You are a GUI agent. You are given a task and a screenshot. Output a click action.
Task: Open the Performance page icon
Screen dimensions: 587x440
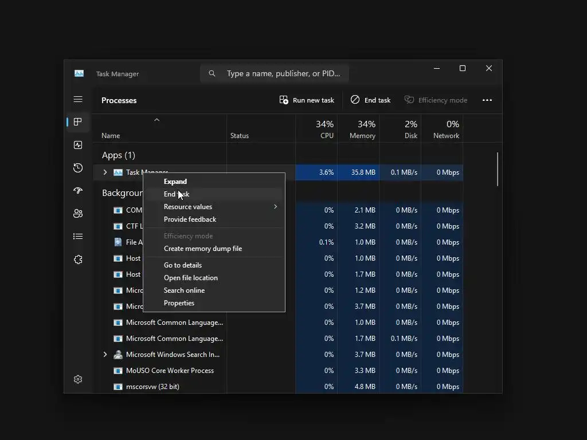78,145
